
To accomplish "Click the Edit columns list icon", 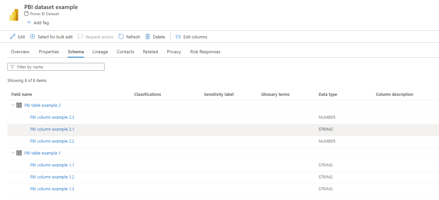I will pyautogui.click(x=178, y=37).
